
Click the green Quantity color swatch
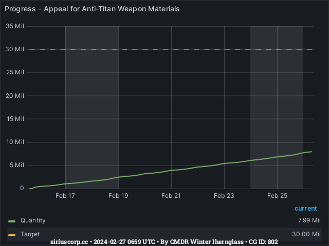(x=12, y=221)
